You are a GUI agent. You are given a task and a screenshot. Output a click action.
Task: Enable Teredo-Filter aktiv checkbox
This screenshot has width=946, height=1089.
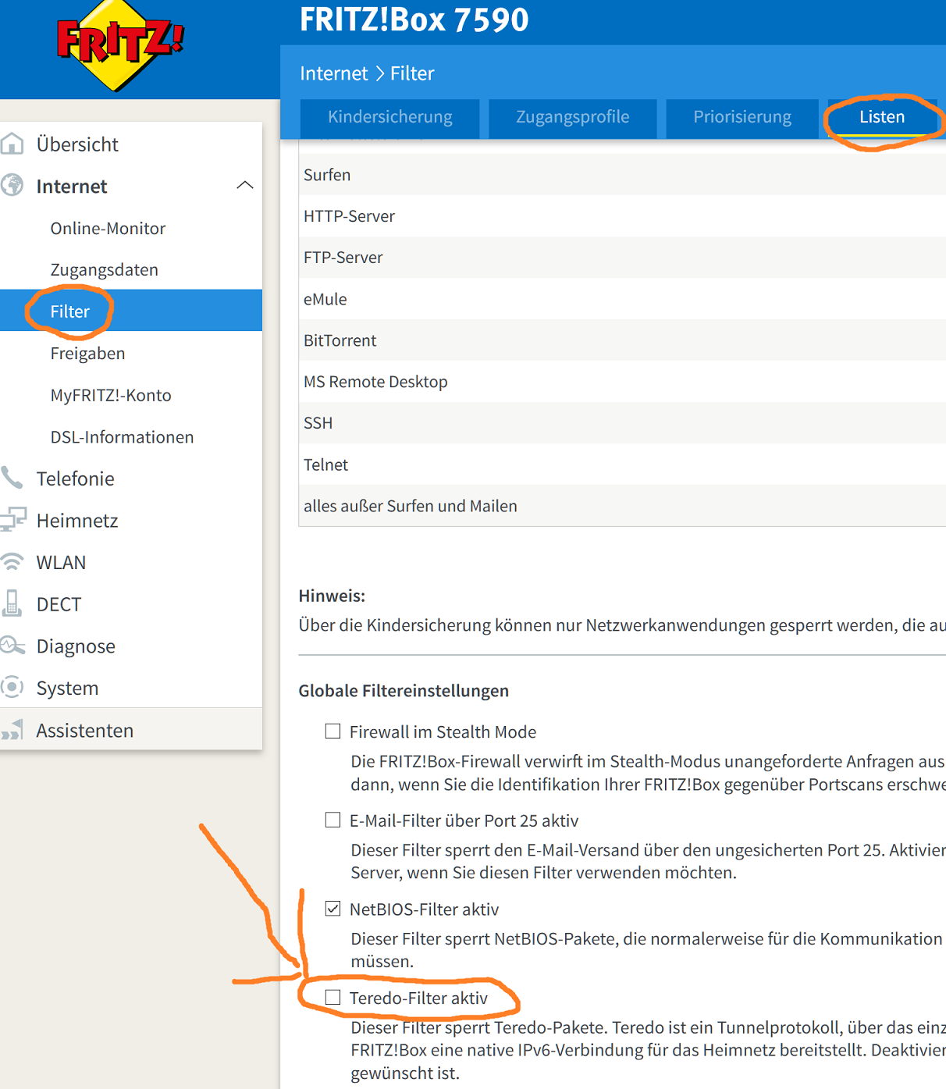click(333, 997)
